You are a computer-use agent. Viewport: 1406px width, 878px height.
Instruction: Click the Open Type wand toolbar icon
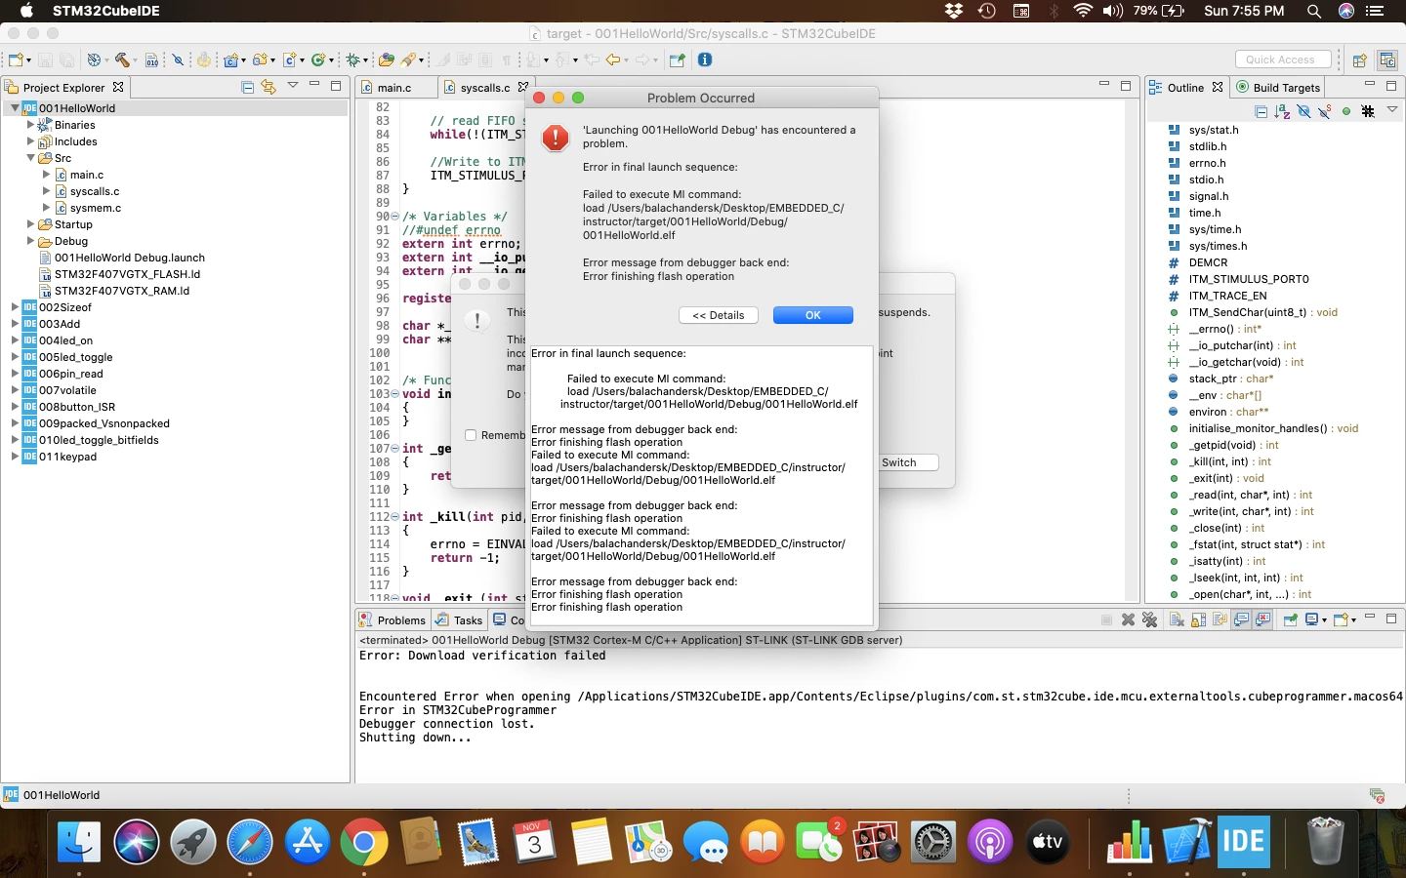tap(410, 60)
